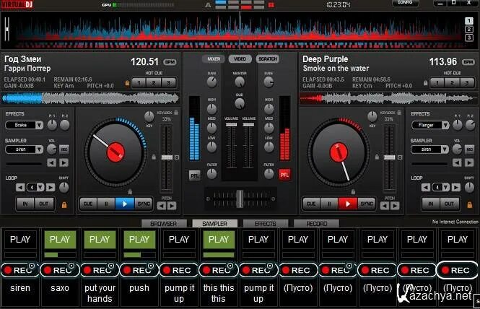Image resolution: width=480 pixels, height=309 pixels.
Task: Switch to the MIXER panel
Action: point(214,58)
